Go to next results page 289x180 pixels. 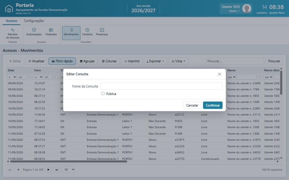[48, 170]
